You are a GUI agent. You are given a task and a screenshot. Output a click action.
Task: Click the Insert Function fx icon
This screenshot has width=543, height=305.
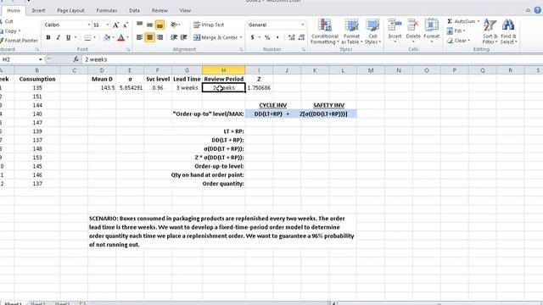click(76, 59)
